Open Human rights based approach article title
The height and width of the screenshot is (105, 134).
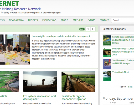click(x=61, y=36)
